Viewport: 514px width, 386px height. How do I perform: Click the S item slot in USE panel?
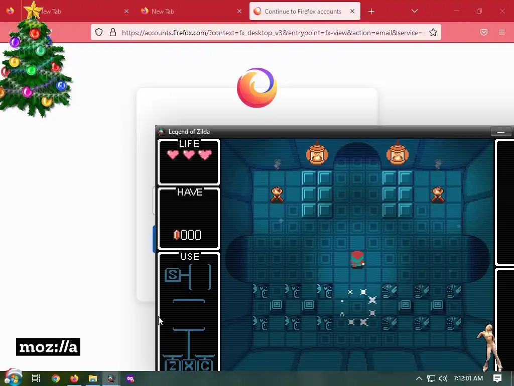tap(173, 275)
